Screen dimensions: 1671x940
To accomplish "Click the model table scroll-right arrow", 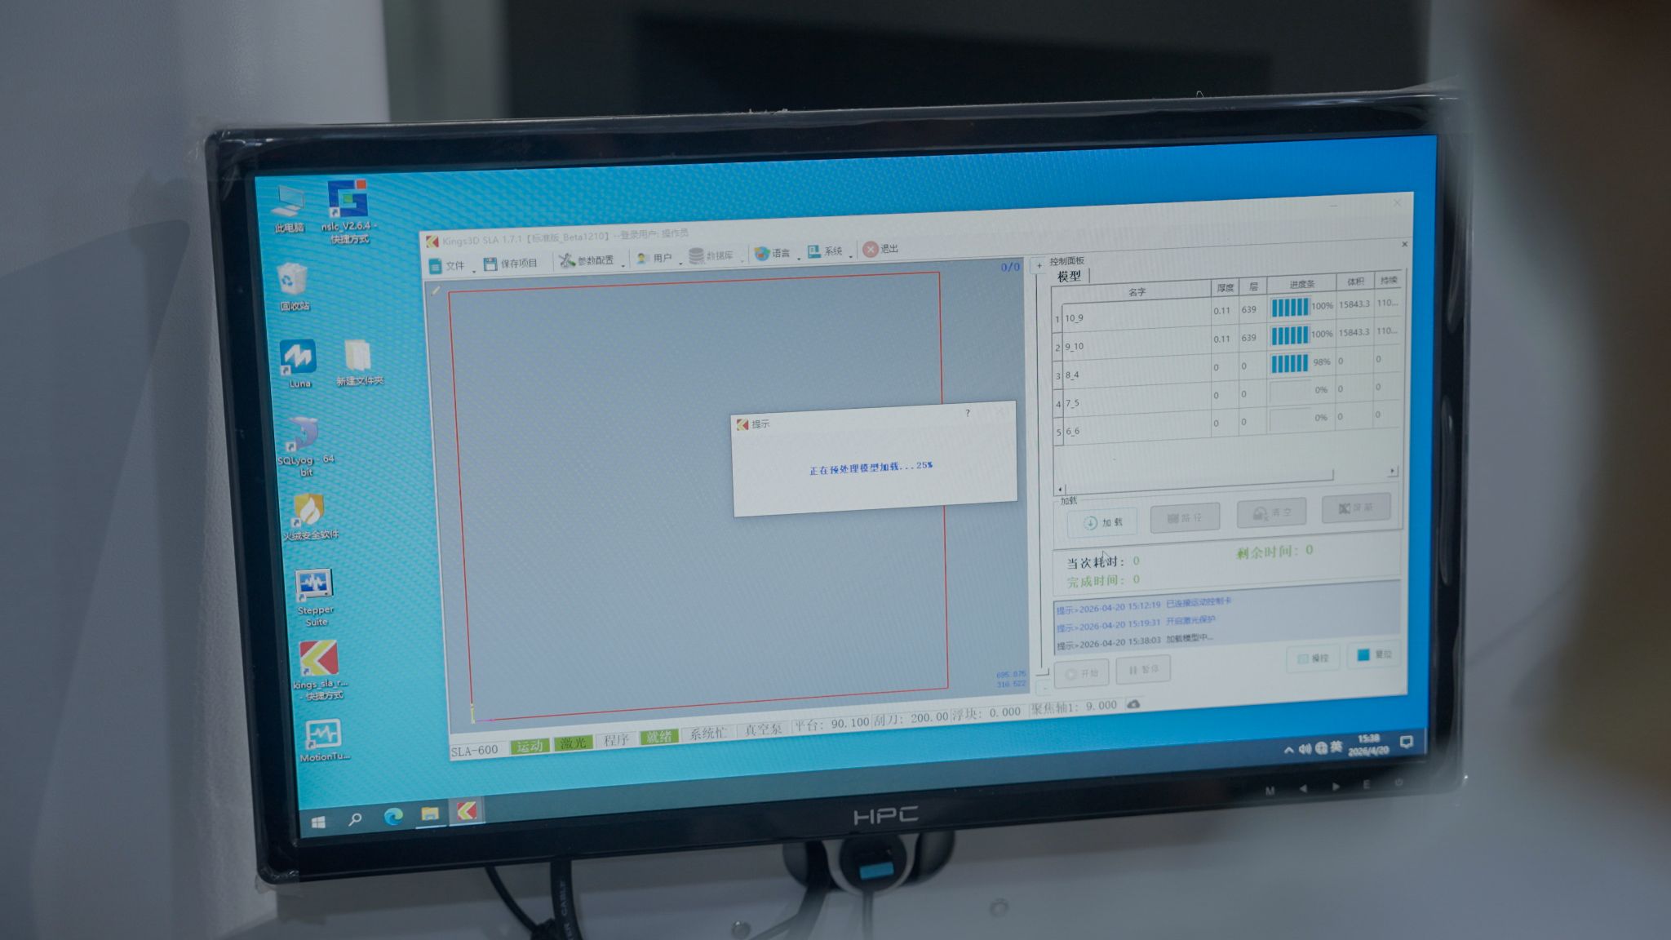I will (x=1392, y=471).
